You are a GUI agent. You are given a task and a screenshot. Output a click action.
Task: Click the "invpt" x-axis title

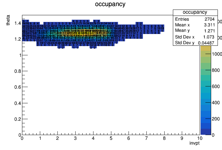[195, 143]
